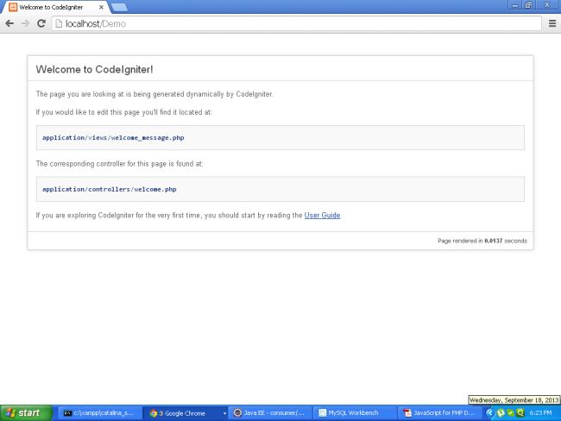Click the 6:23 PM clock
561x421 pixels.
[x=540, y=413]
